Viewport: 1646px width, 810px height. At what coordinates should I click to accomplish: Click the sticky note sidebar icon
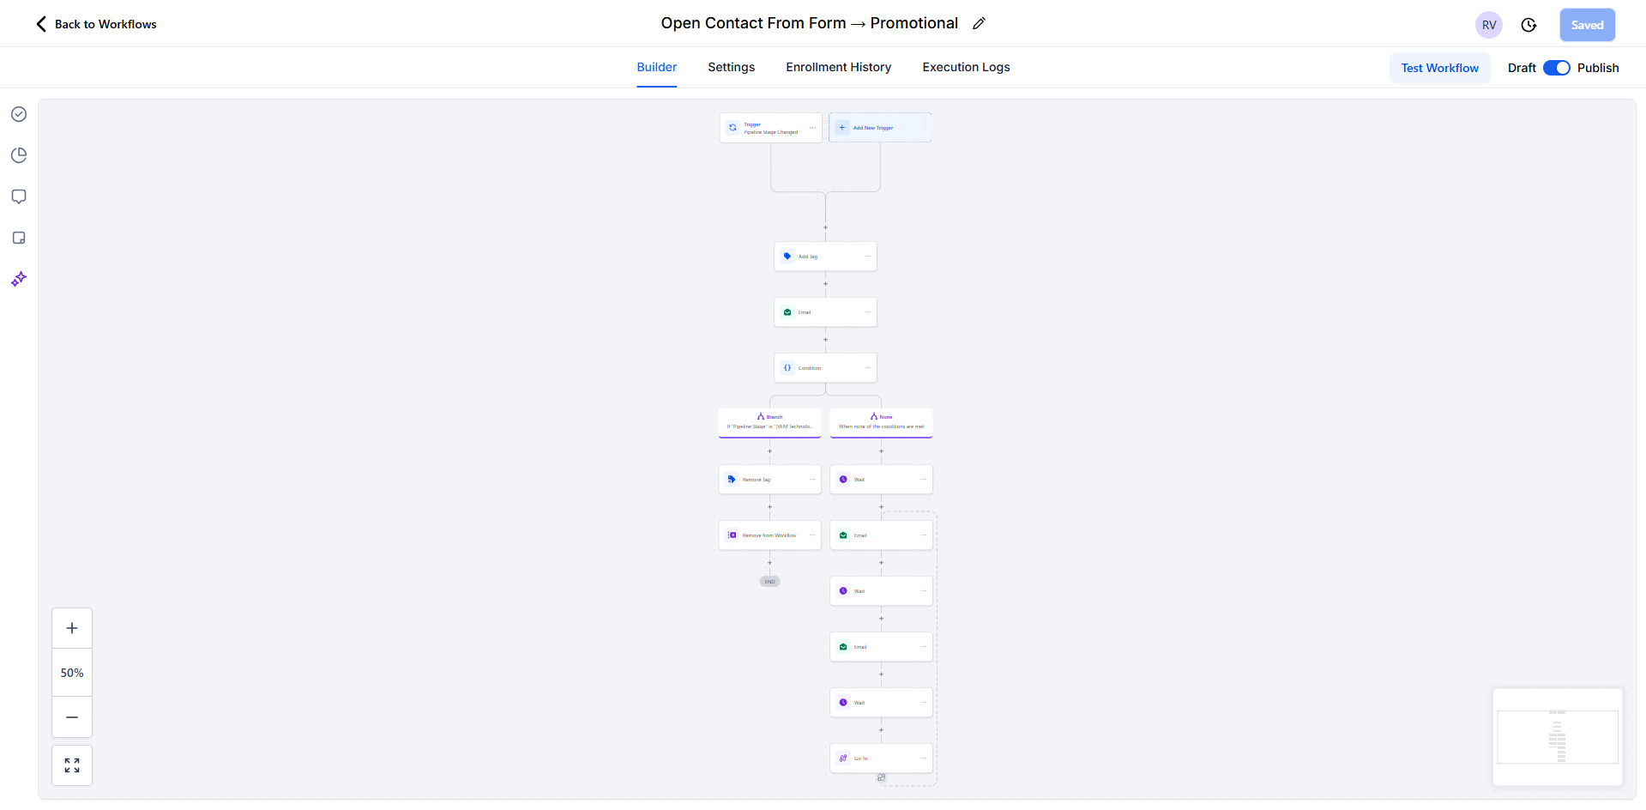pos(19,238)
